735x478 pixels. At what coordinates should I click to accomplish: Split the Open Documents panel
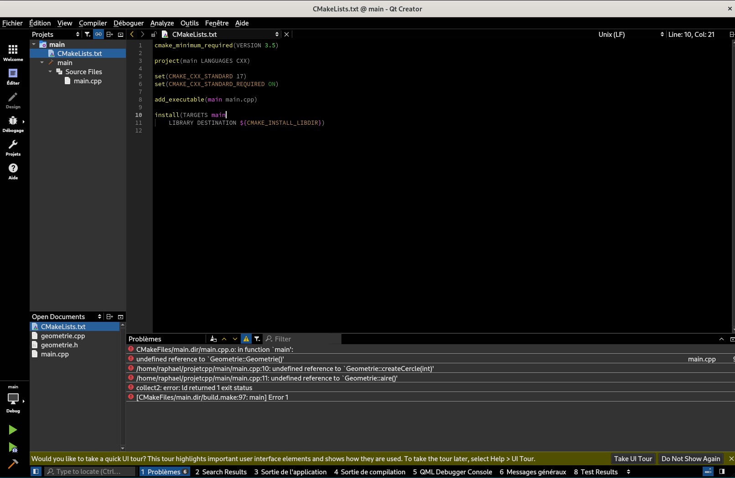tap(109, 316)
